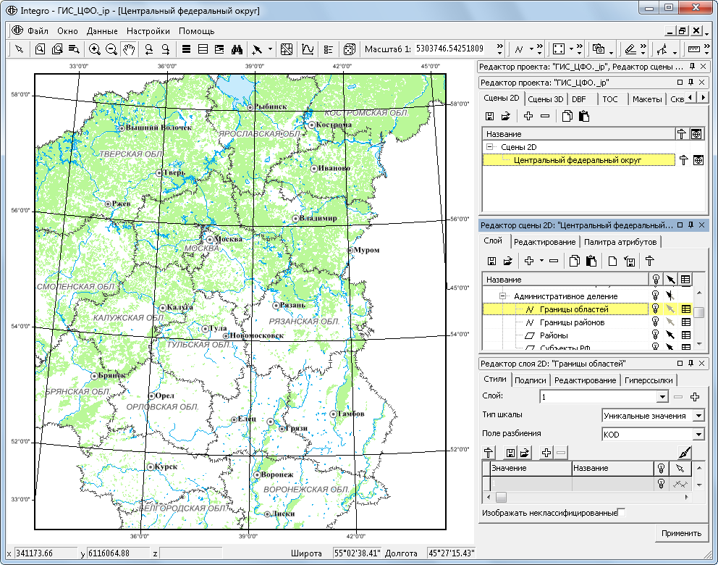Toggle visibility bulb of Районы layer
Screen dimensions: 718x565
(655, 335)
